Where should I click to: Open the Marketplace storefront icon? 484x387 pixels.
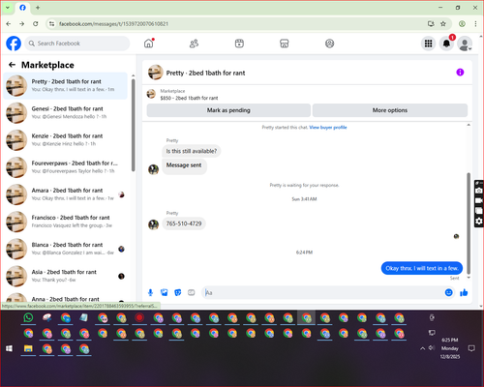point(285,44)
